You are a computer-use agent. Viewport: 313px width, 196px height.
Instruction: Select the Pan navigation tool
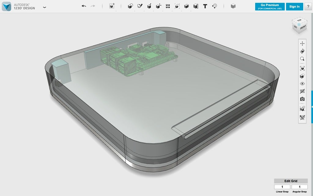pyautogui.click(x=302, y=43)
